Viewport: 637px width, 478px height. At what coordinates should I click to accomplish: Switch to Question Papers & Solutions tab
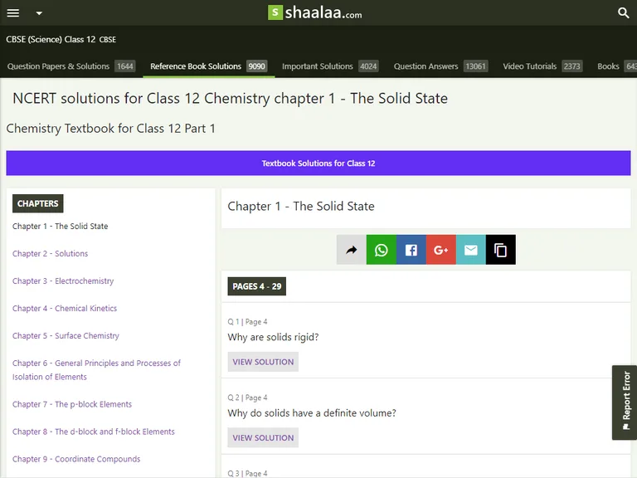[71, 66]
